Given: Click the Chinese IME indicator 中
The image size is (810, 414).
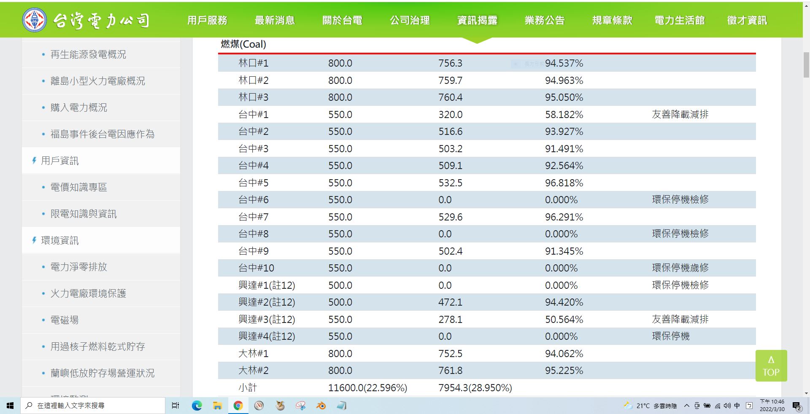Looking at the screenshot, I should point(737,406).
